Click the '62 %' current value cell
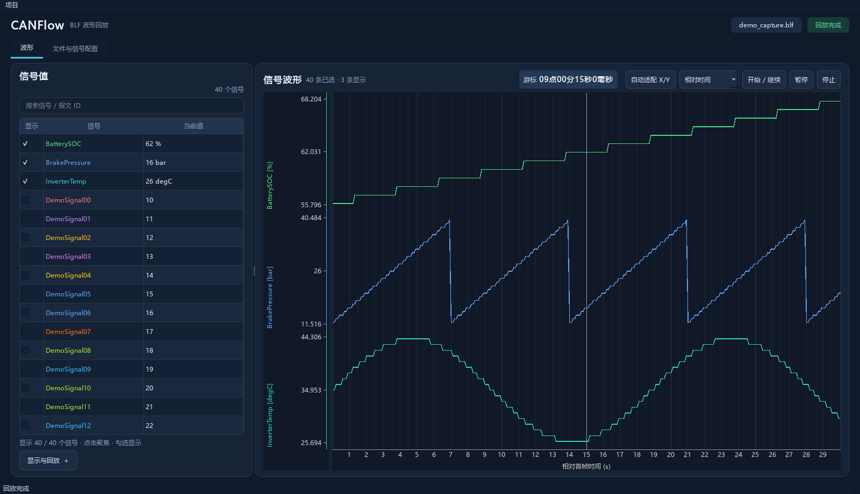This screenshot has width=860, height=494. click(x=193, y=143)
